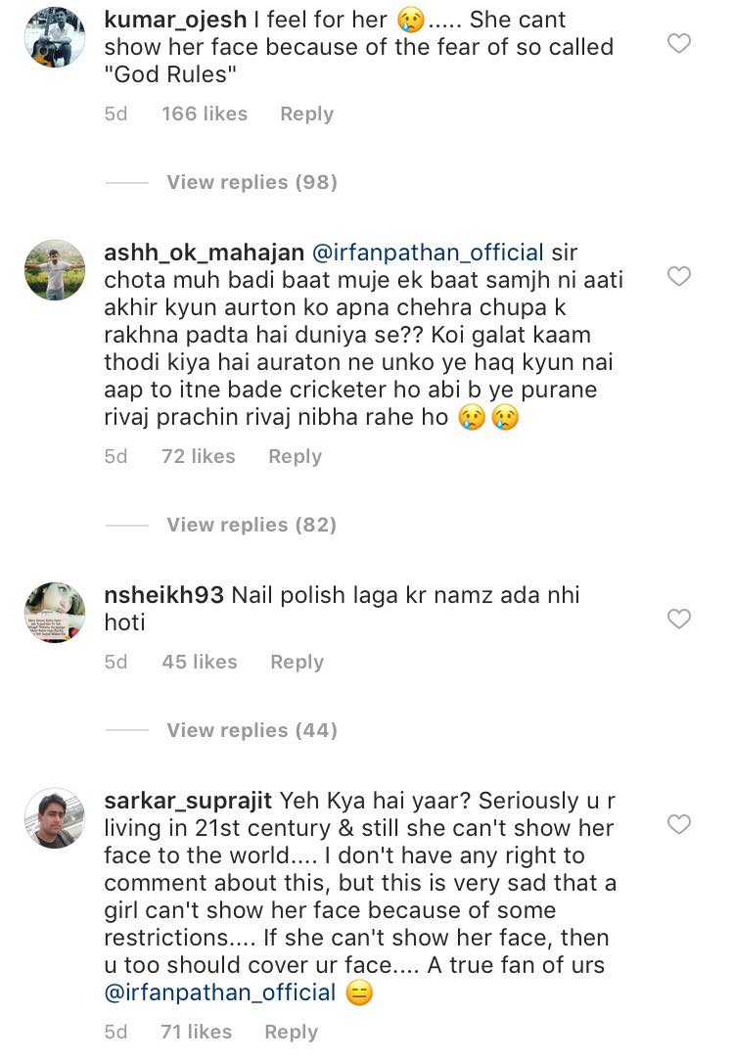Screen dimensions: 734x1060
Task: Open kumar_ojesh's profile picture
Action: (55, 36)
